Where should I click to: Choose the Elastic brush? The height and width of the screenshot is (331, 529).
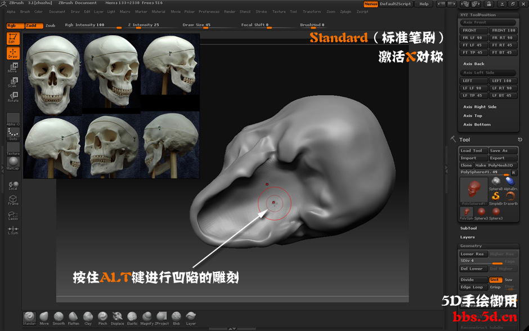pos(132,318)
